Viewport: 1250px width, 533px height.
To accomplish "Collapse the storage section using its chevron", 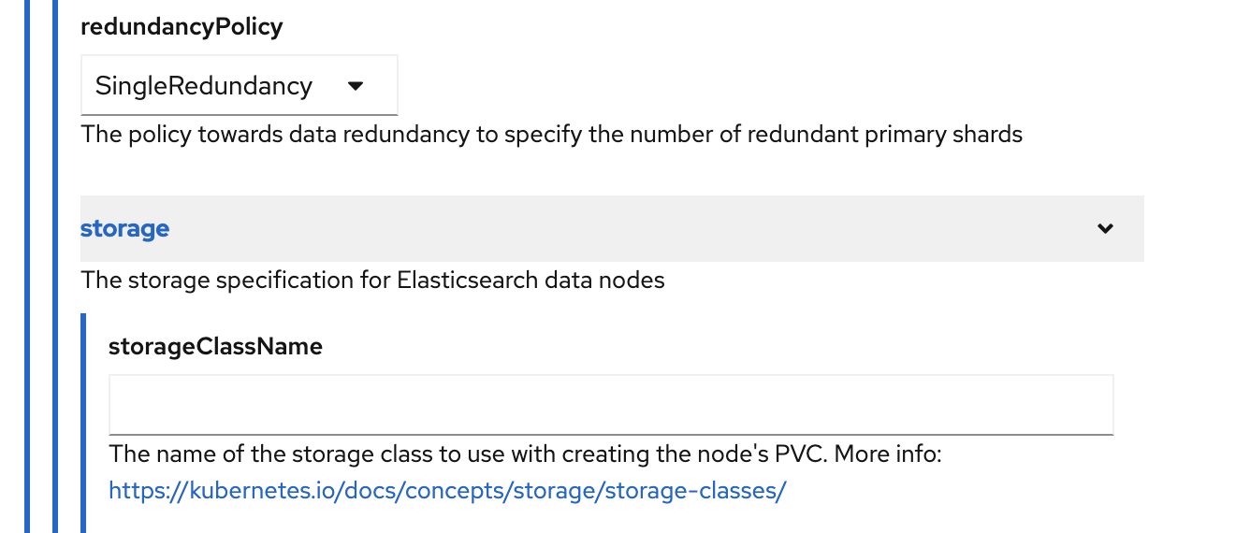I will [x=1105, y=228].
